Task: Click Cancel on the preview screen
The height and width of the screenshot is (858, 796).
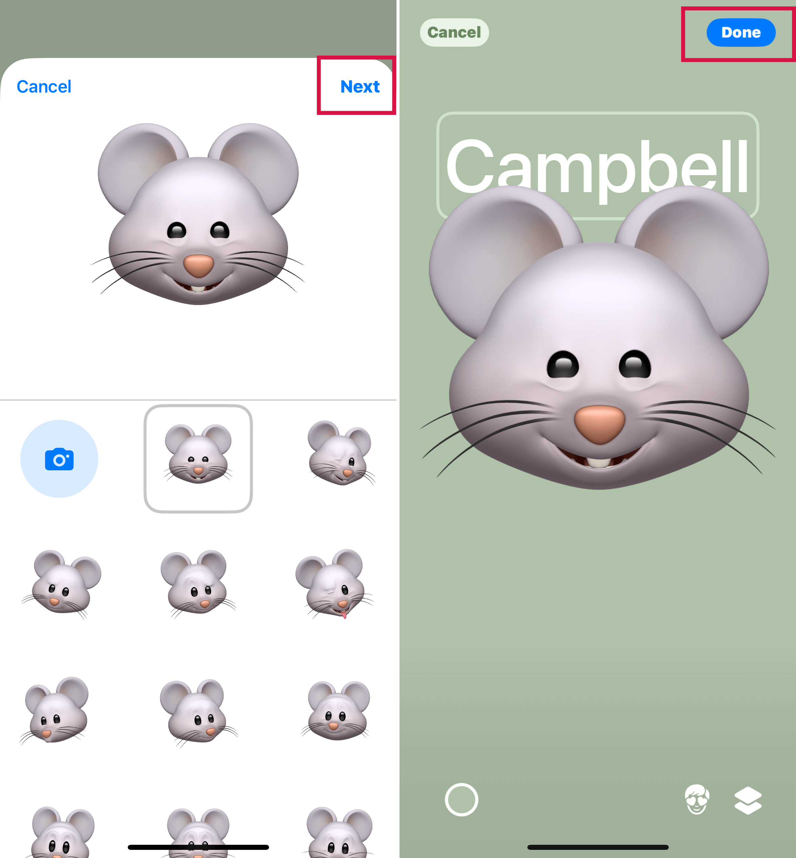Action: coord(455,32)
